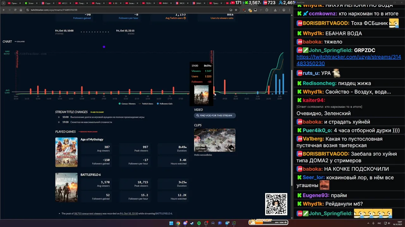Bookmark page with star icon
The image size is (405, 227).
236,10
